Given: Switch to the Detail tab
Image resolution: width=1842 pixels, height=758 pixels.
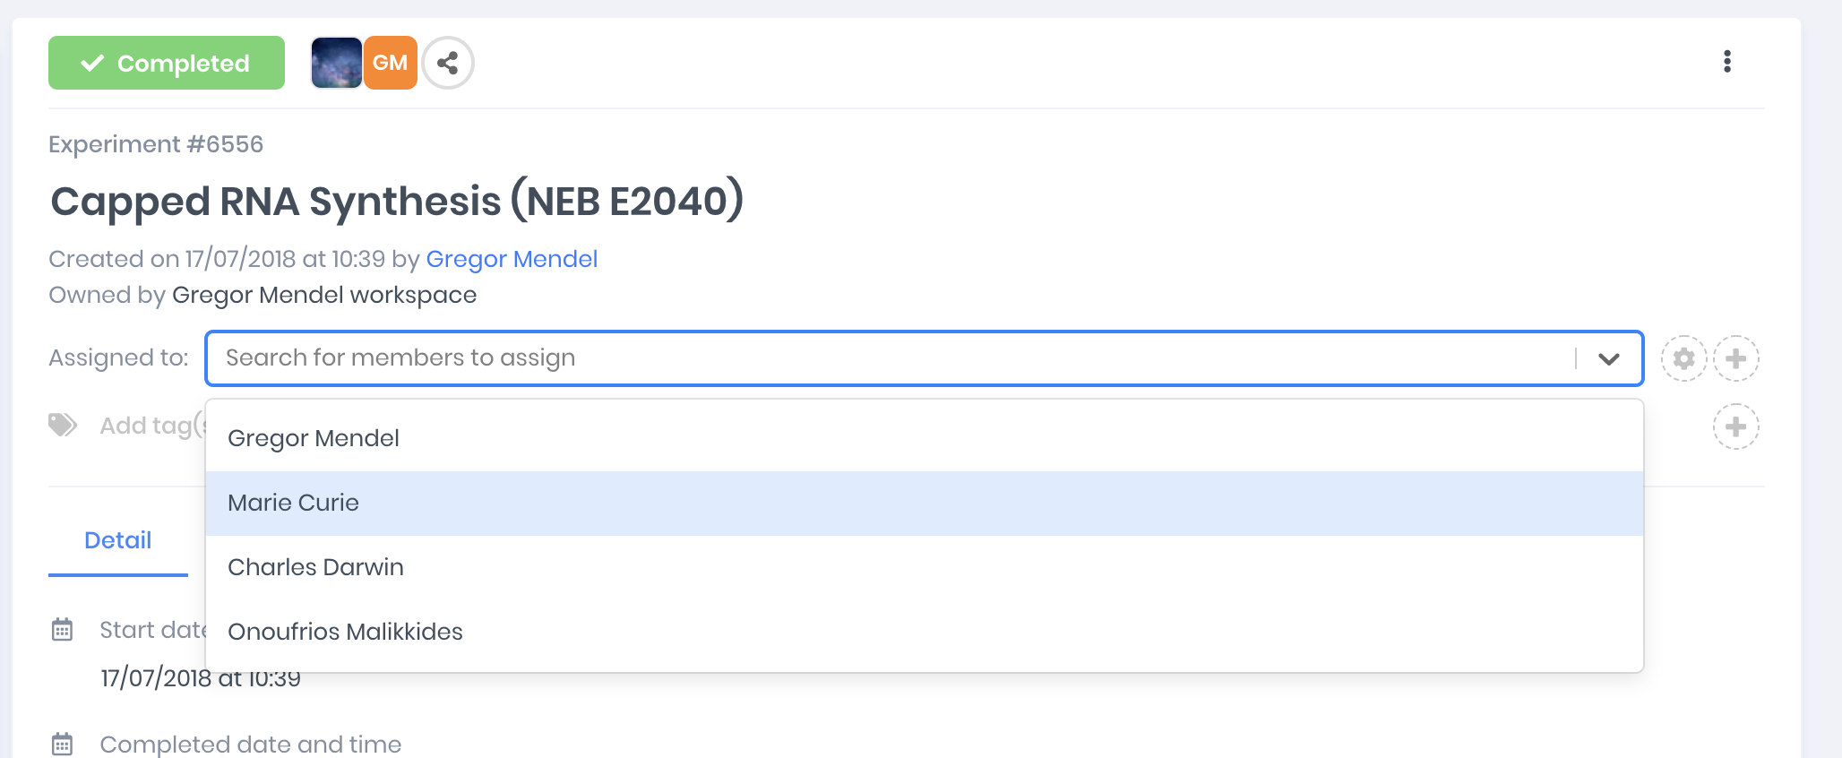Looking at the screenshot, I should (117, 540).
